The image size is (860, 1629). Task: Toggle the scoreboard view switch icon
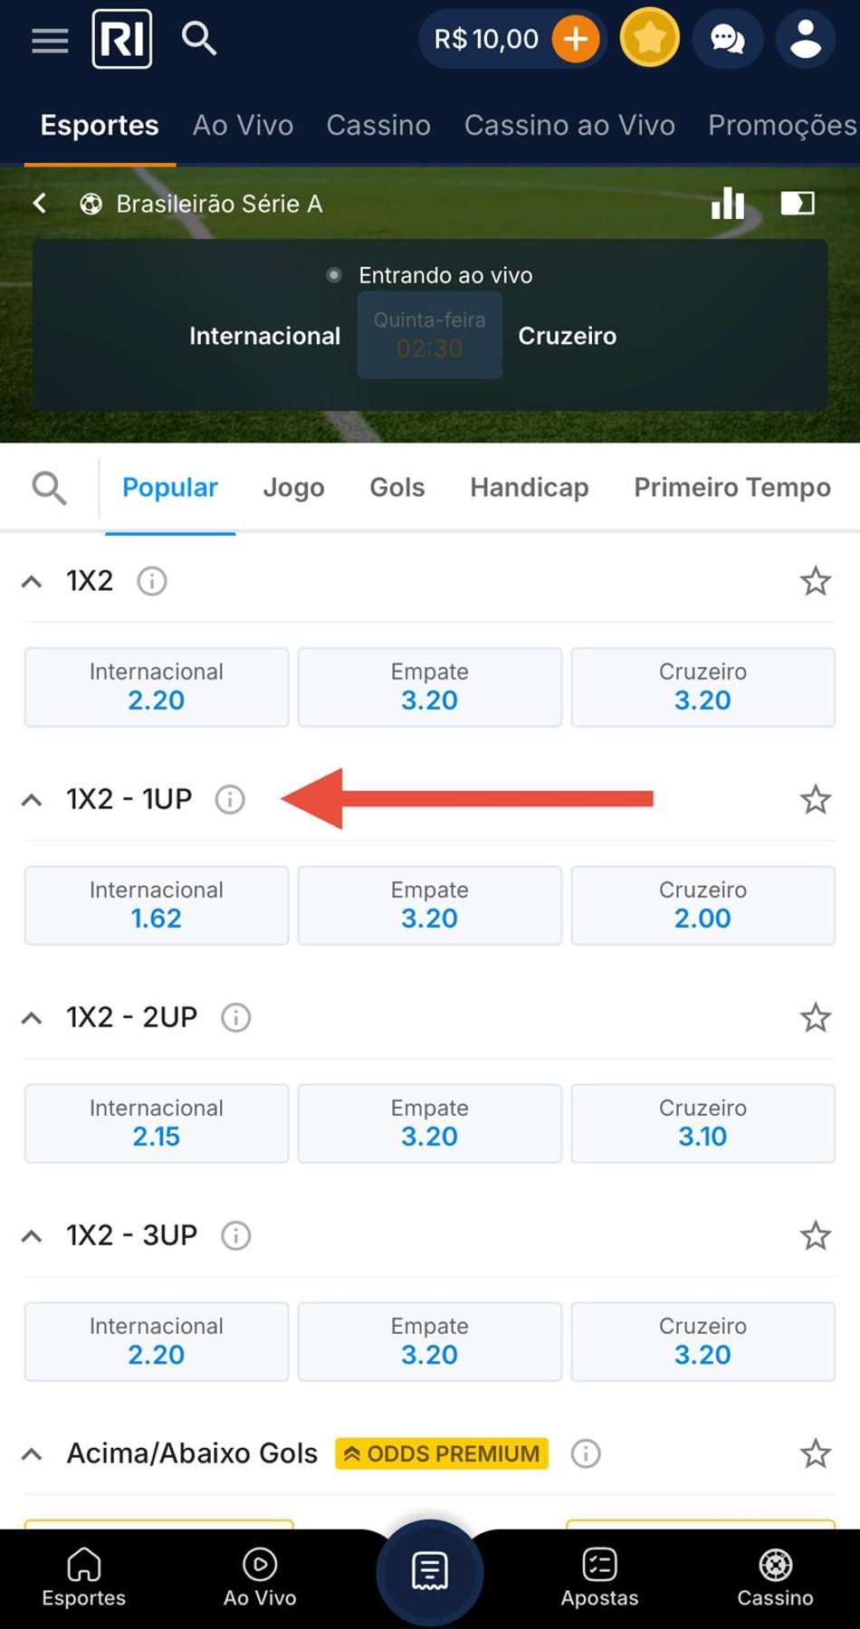pos(798,203)
